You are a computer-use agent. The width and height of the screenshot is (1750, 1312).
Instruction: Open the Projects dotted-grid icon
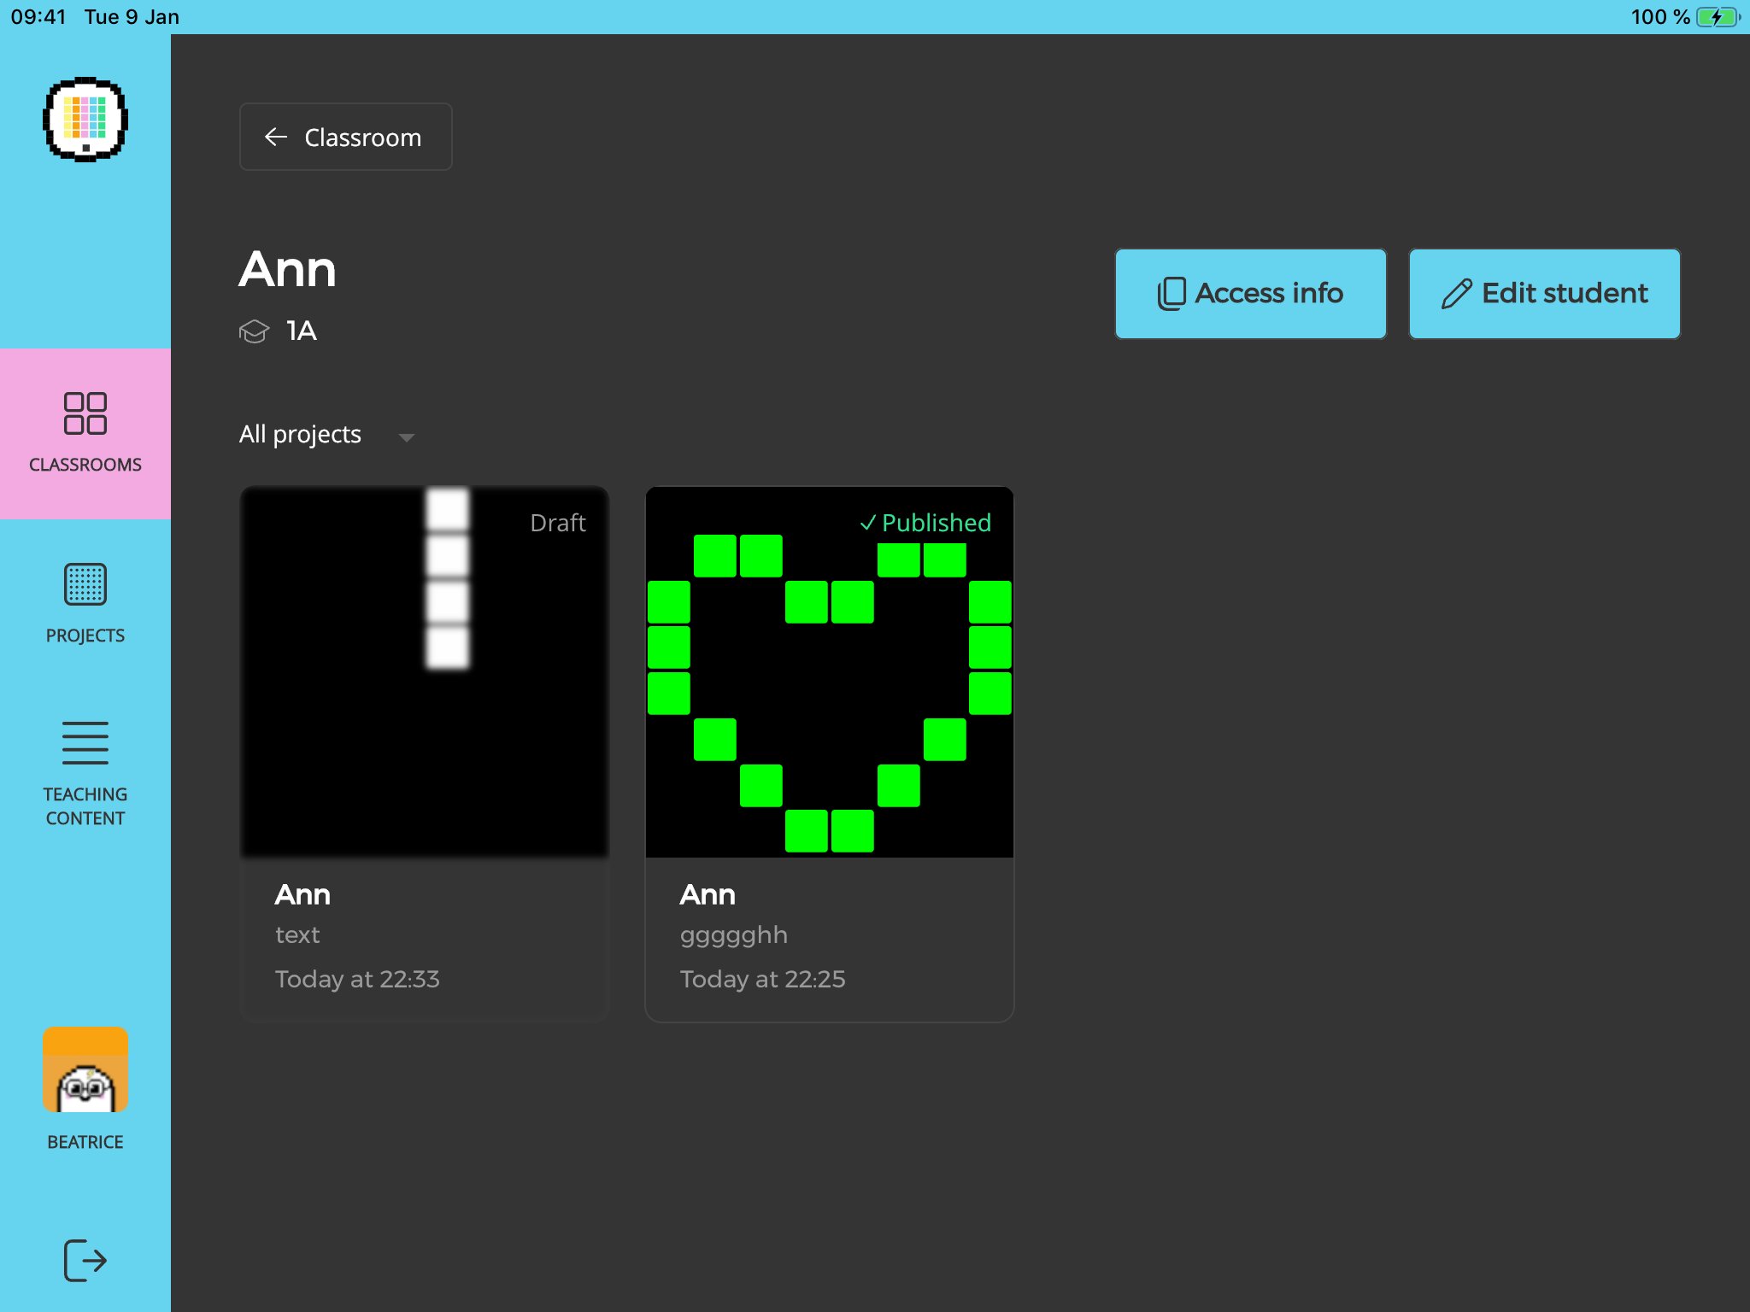coord(85,584)
